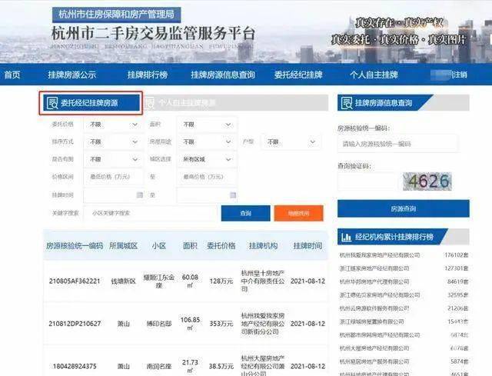The width and height of the screenshot is (492, 376).
Task: Open 个人自主挂牌 navigation item
Action: (x=374, y=75)
